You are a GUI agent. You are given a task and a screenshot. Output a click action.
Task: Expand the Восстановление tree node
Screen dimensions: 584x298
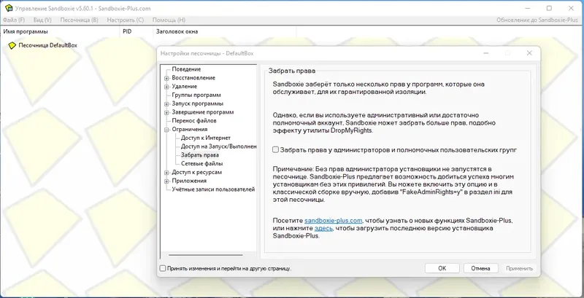pyautogui.click(x=166, y=78)
